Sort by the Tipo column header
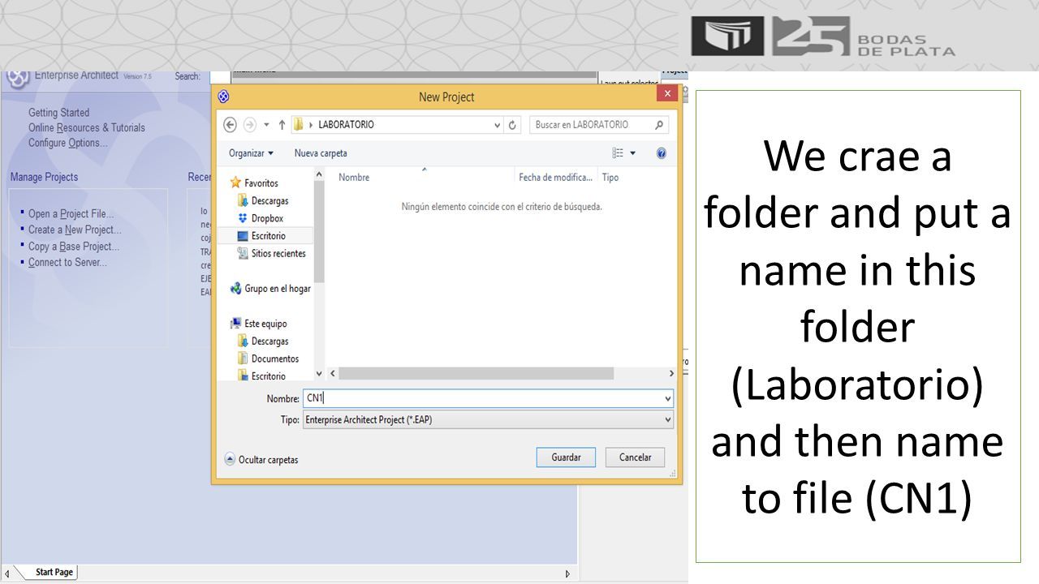Viewport: 1039px width, 584px height. (x=610, y=178)
